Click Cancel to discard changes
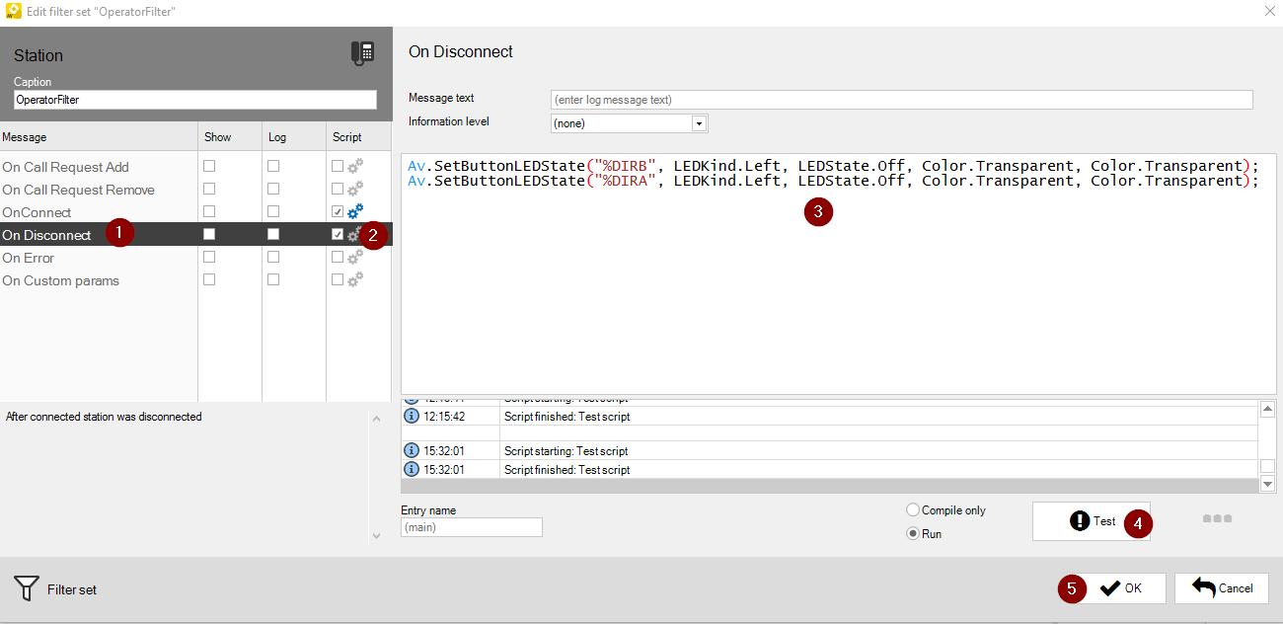This screenshot has height=624, width=1283. coord(1221,588)
